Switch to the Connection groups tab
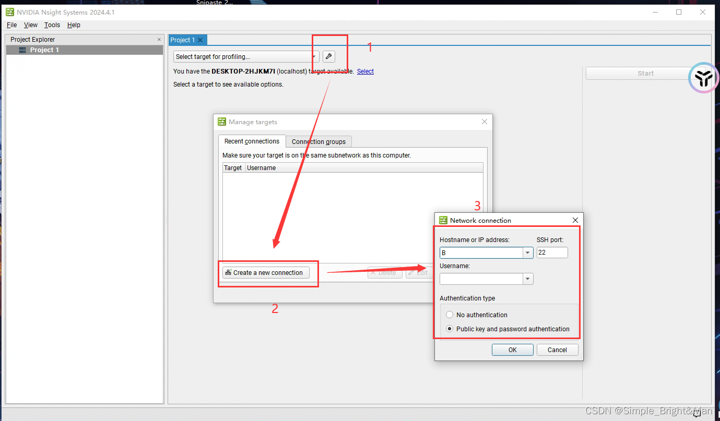Screen dimensions: 720x421 [318, 141]
